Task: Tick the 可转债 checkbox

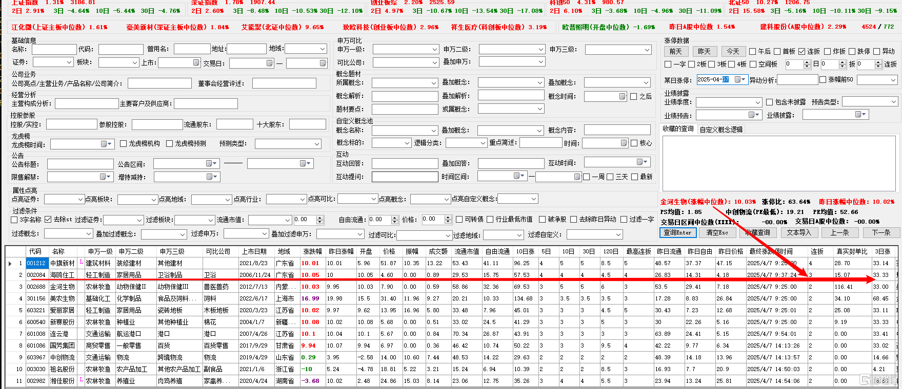Action: [459, 220]
